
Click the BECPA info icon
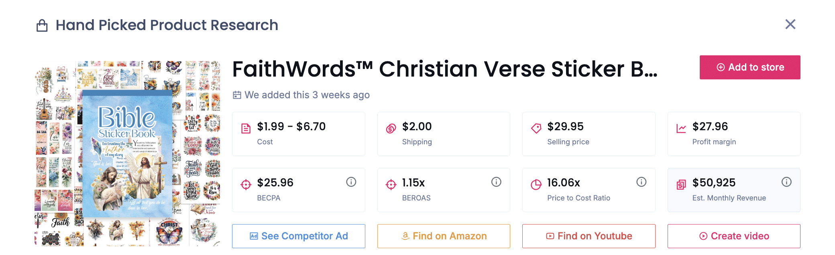click(x=351, y=182)
